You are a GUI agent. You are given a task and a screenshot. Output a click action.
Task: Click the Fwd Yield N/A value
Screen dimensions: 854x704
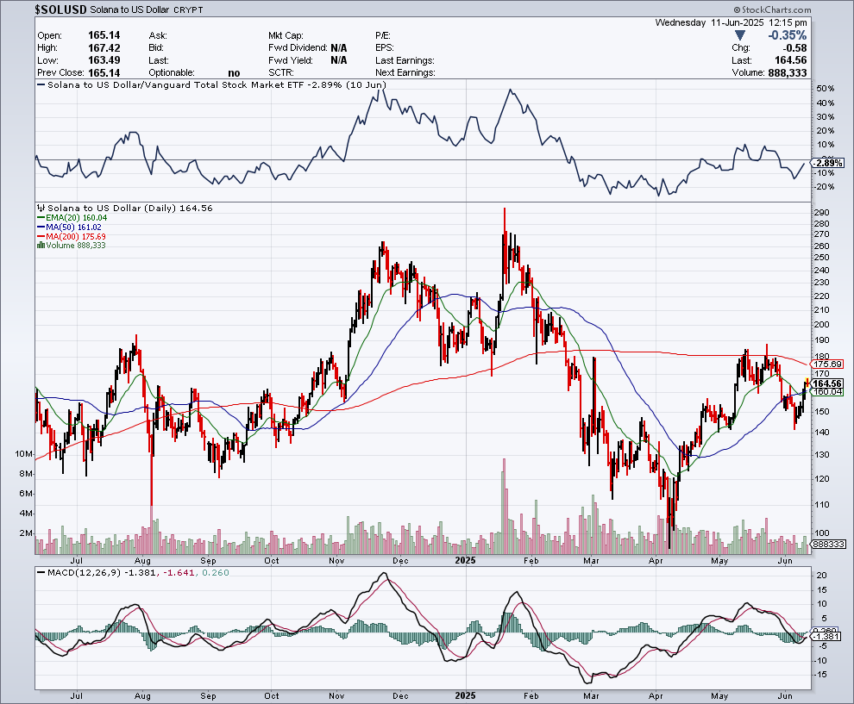click(339, 60)
